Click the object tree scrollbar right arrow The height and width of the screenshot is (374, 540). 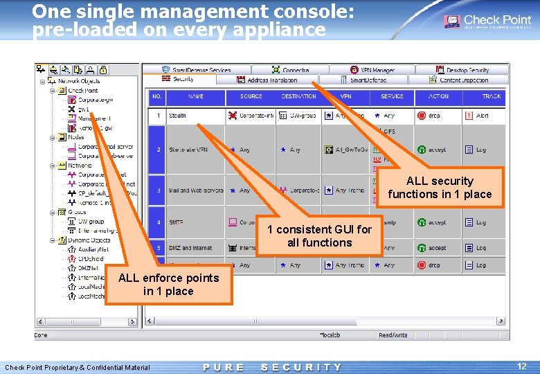click(x=132, y=321)
